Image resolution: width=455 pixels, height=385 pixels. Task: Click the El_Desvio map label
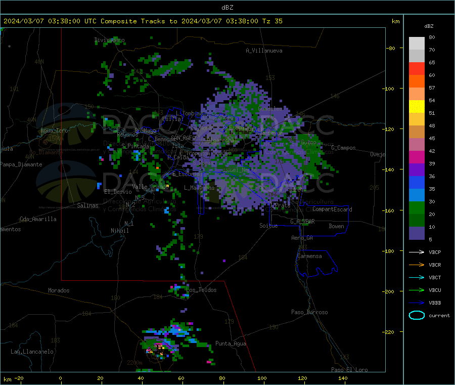click(118, 192)
